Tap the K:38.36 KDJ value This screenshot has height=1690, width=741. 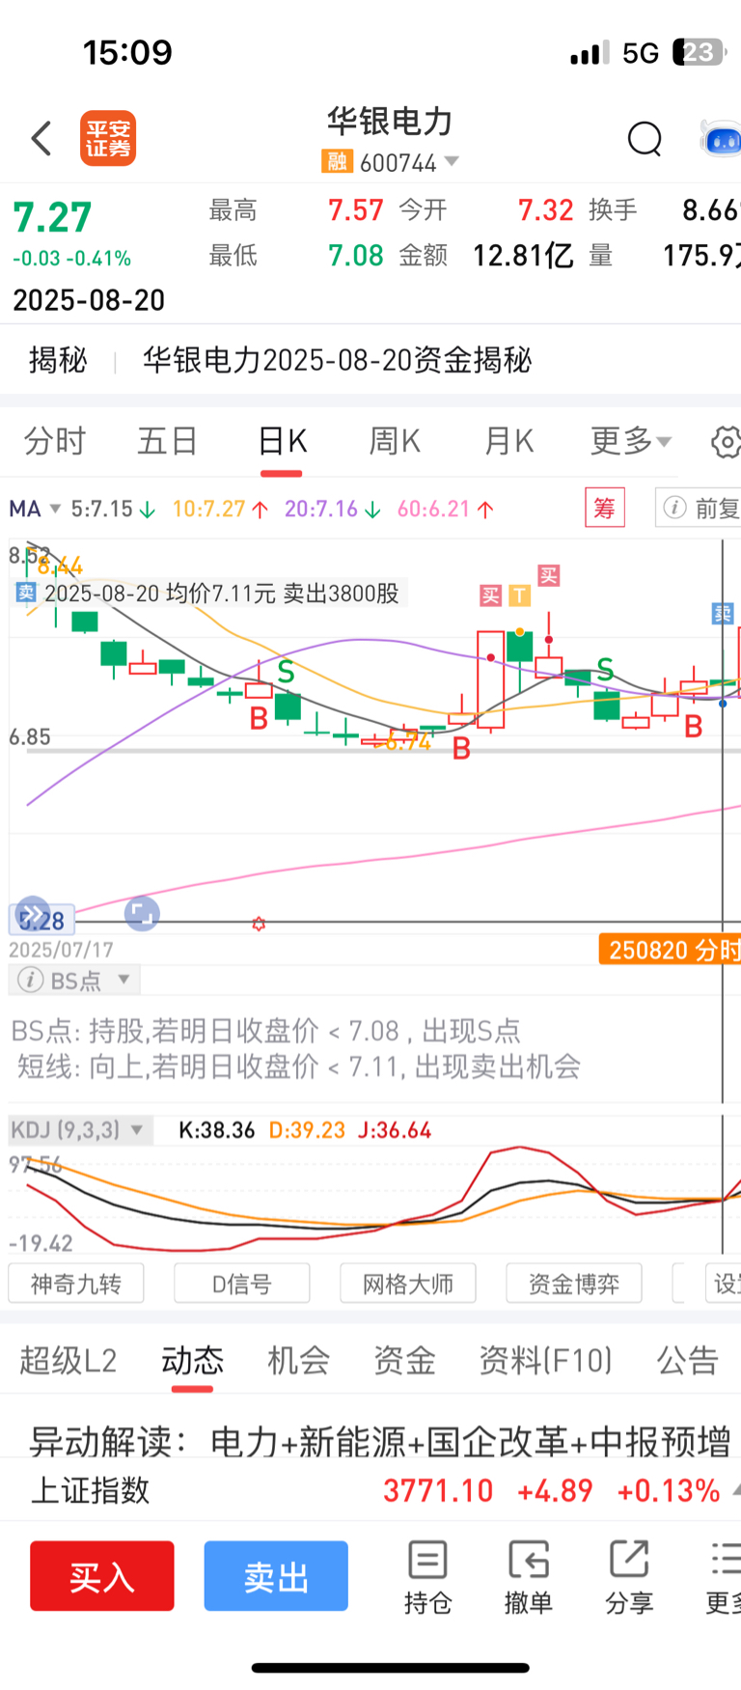point(217,1130)
